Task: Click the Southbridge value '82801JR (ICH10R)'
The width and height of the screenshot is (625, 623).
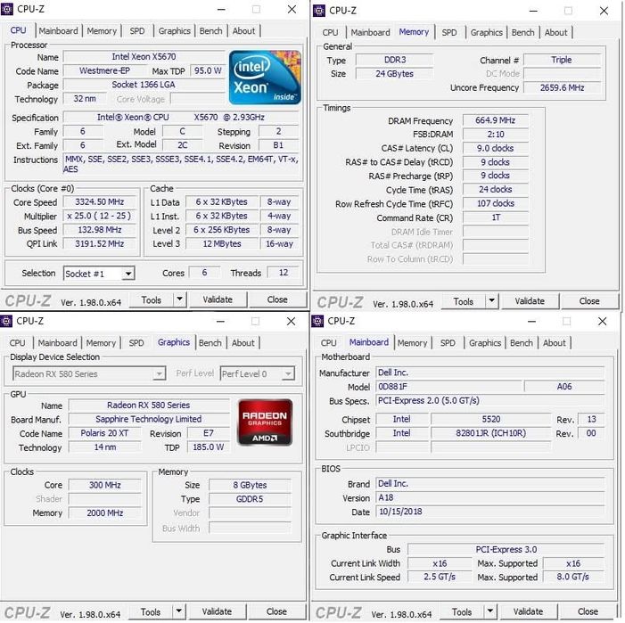Action: [x=490, y=433]
